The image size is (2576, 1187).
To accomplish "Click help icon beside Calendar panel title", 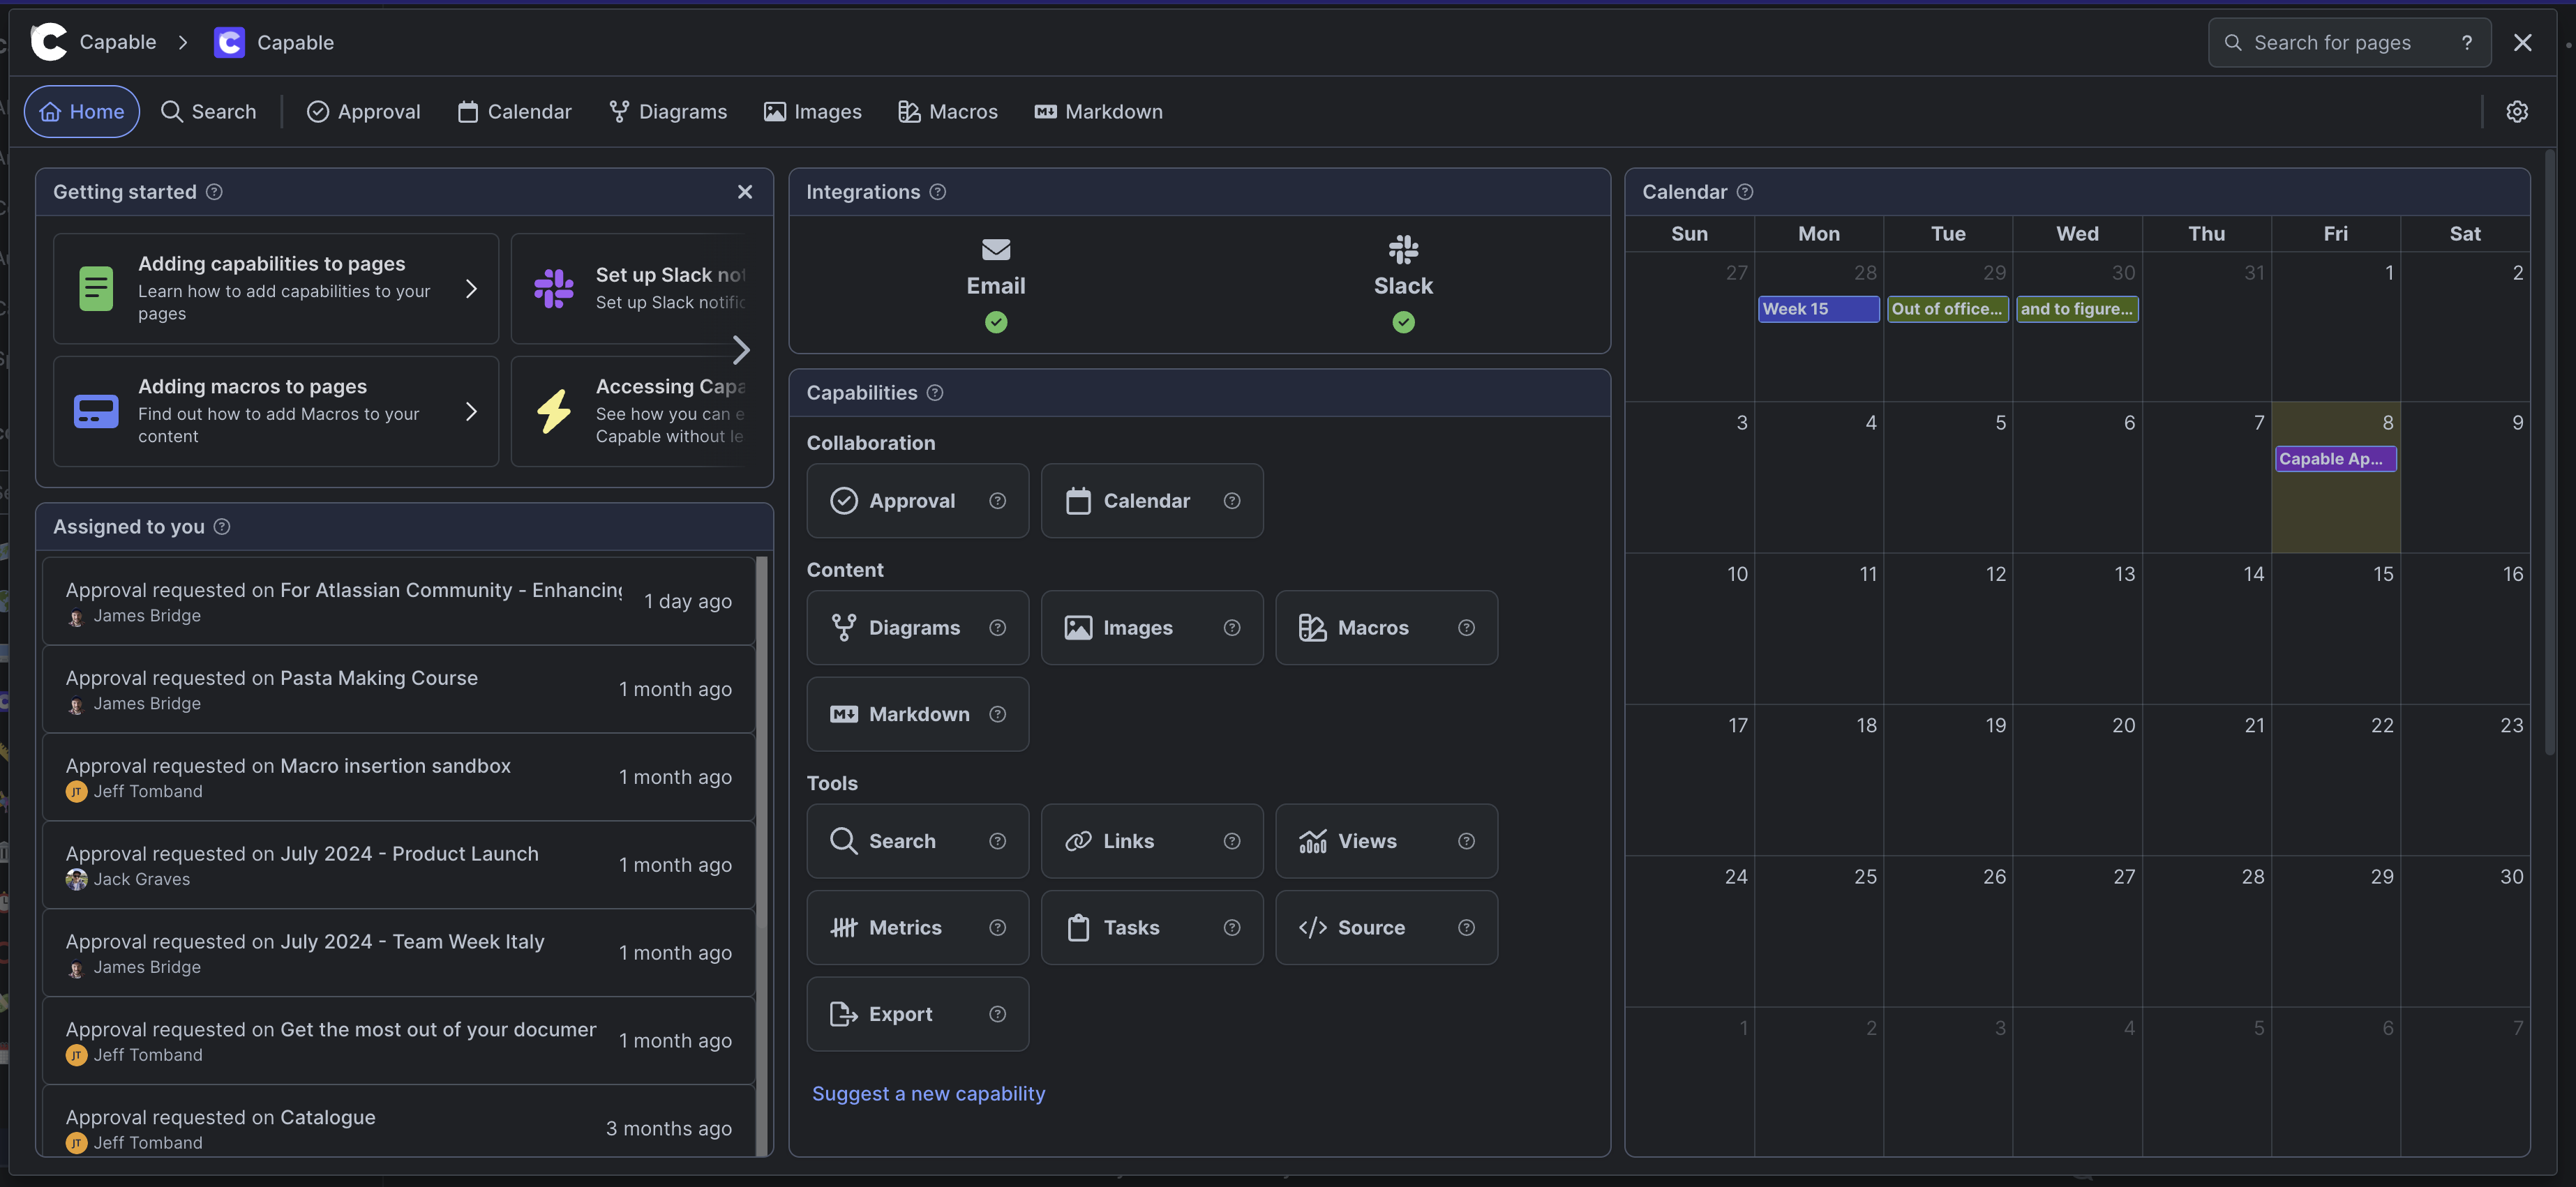I will click(1745, 192).
